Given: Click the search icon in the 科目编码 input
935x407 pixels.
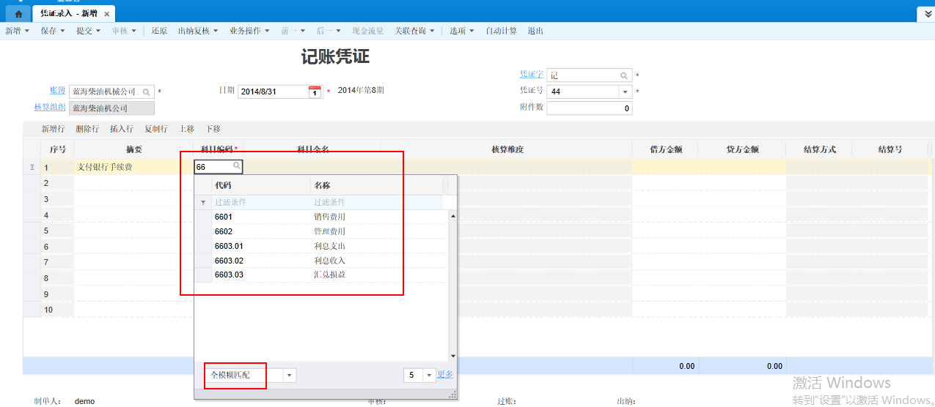Looking at the screenshot, I should [236, 166].
